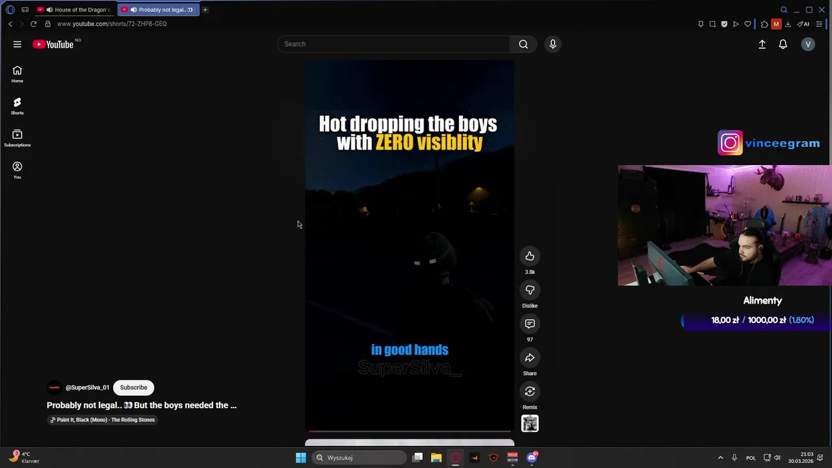
Task: Click the site padlock security icon
Action: [x=48, y=24]
